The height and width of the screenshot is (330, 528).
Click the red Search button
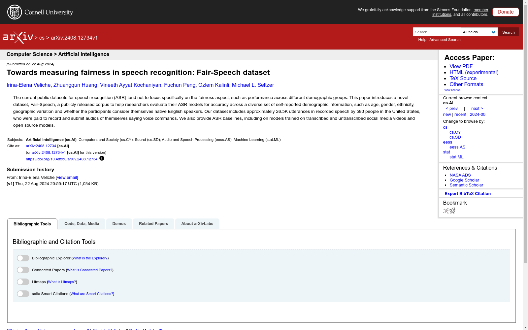point(509,32)
